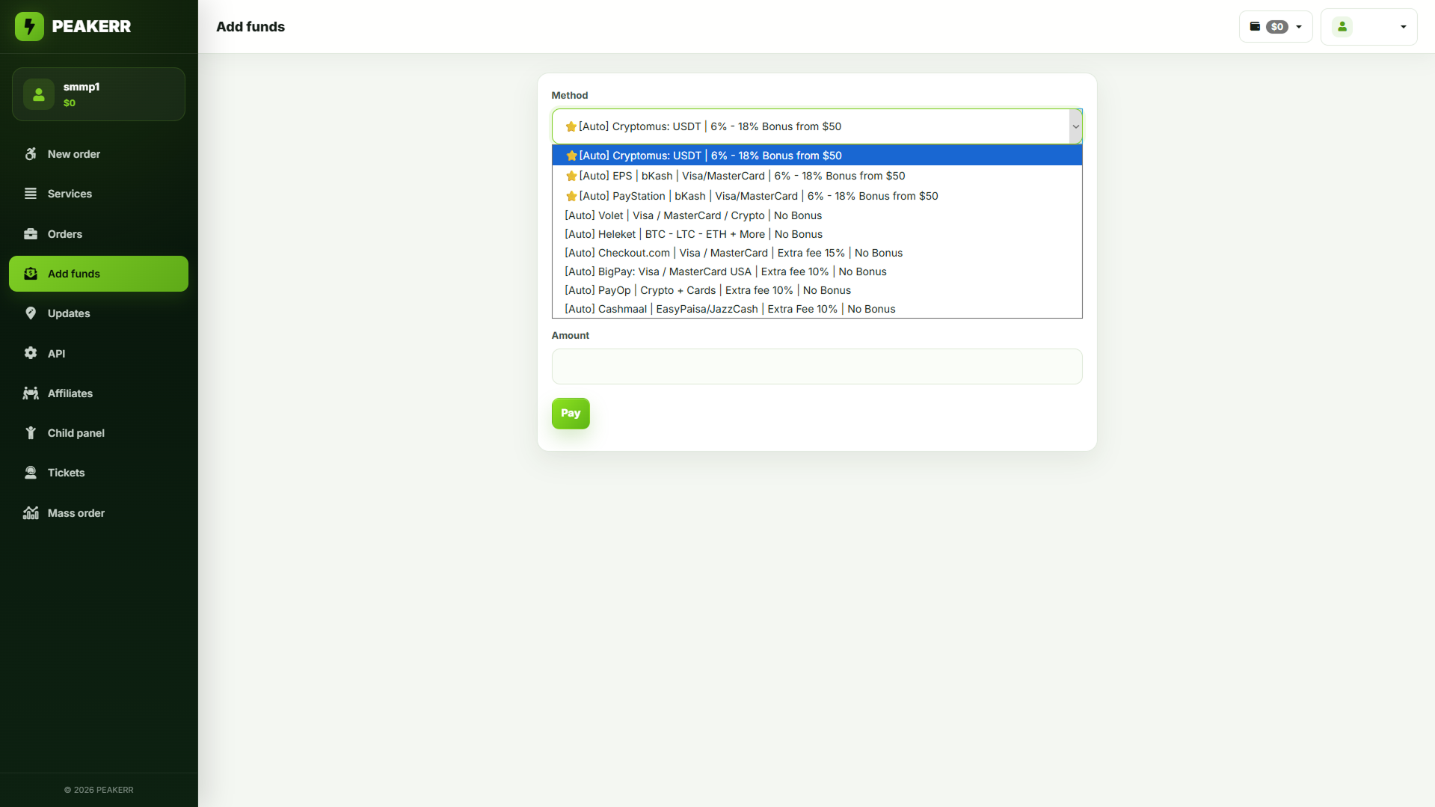Collapse the Method select box
Screen dimensions: 1435x807
[x=817, y=126]
